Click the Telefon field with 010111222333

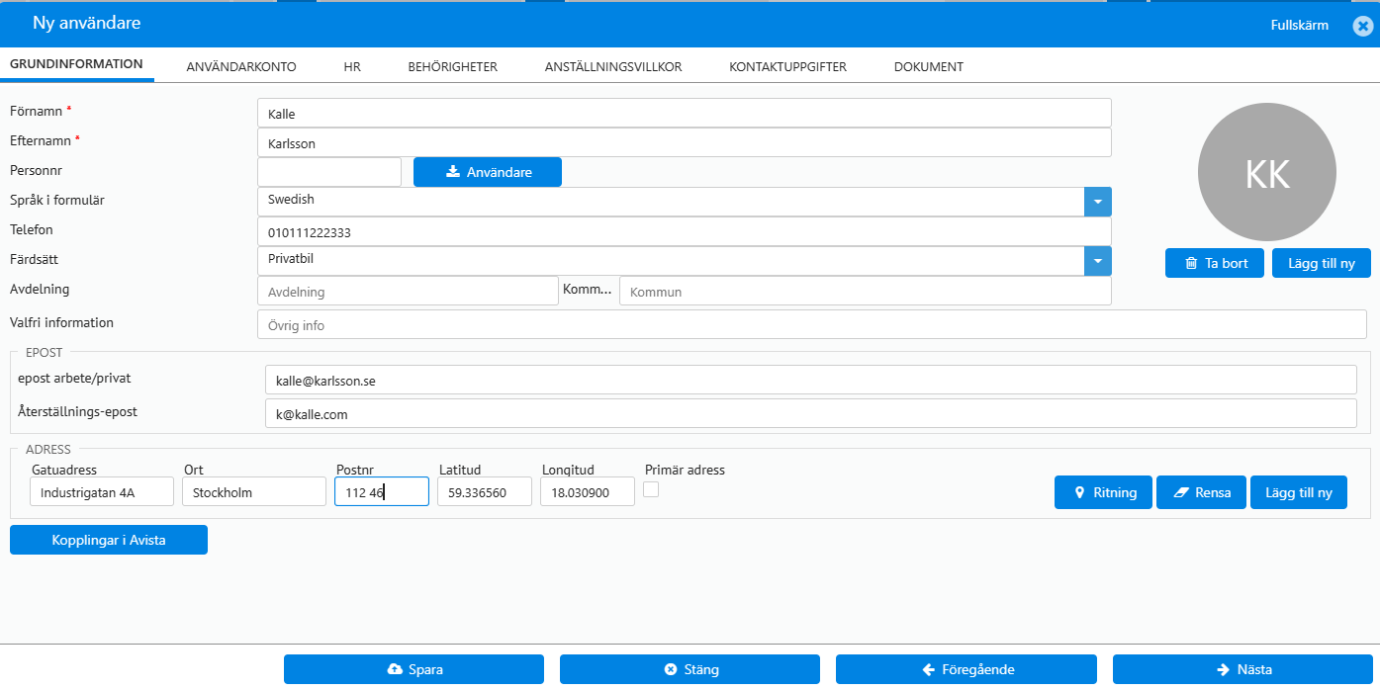(x=684, y=231)
